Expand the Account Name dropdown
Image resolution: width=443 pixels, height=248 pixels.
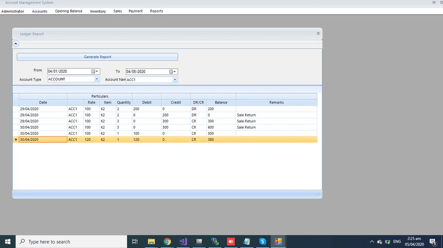point(175,80)
